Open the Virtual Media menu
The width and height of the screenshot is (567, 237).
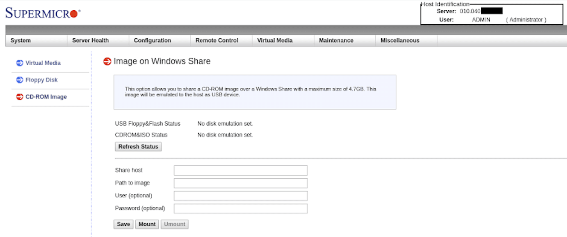tap(275, 40)
